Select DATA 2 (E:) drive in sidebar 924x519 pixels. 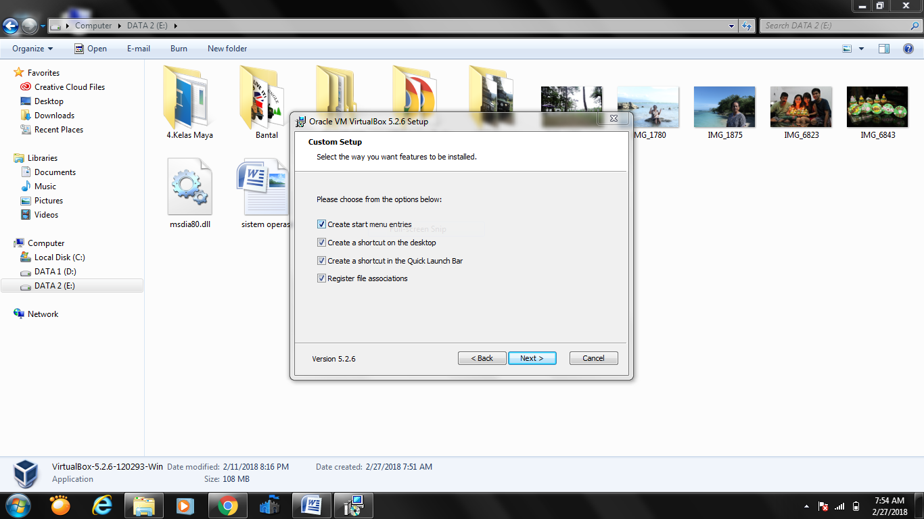click(x=72, y=286)
